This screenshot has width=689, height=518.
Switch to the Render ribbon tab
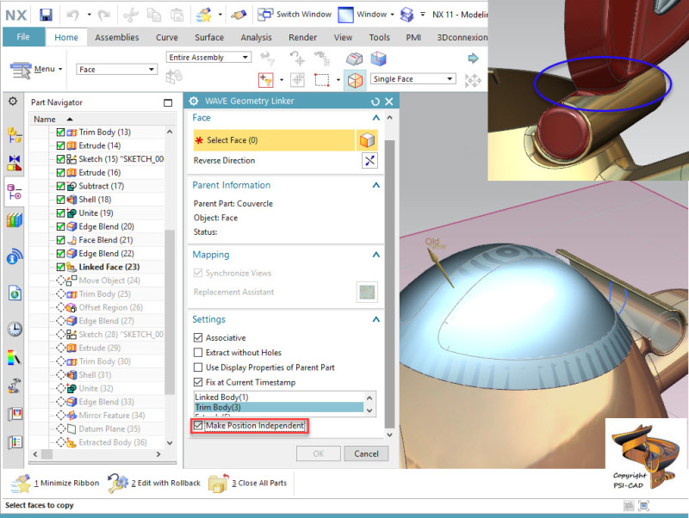click(303, 37)
